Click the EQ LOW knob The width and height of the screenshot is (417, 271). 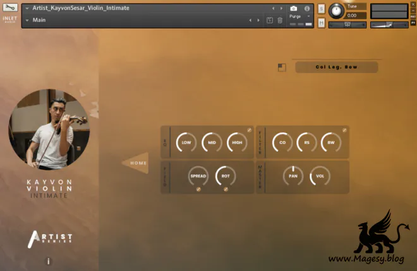(x=186, y=142)
